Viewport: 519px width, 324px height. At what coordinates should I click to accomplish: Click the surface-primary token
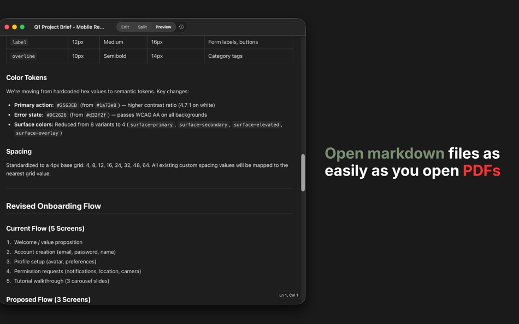(x=151, y=125)
